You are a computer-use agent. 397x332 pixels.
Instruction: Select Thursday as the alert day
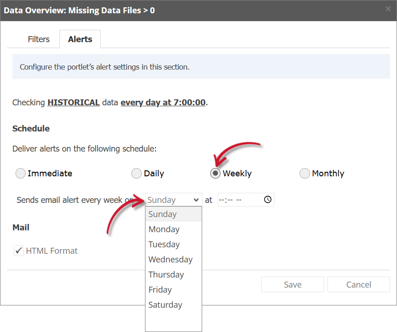[166, 274]
